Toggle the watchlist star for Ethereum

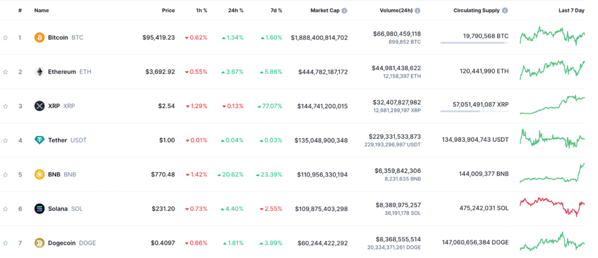tap(6, 72)
